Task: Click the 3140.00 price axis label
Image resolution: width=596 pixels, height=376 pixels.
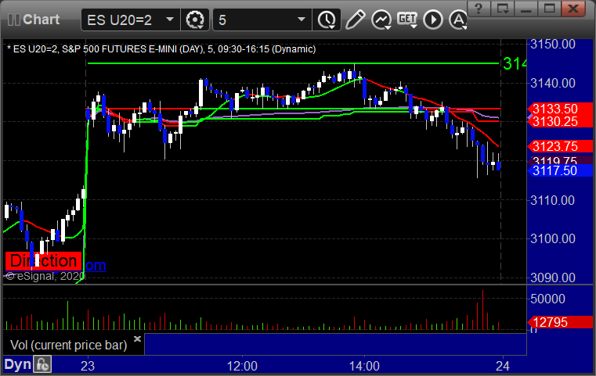Action: click(553, 83)
